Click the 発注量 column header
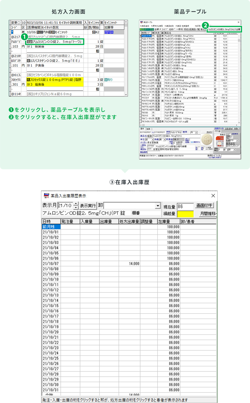 [70, 221]
